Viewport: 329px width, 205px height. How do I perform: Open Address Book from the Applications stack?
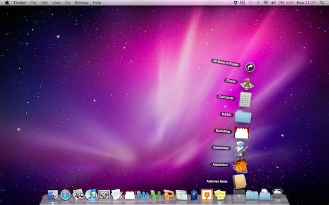click(x=239, y=181)
